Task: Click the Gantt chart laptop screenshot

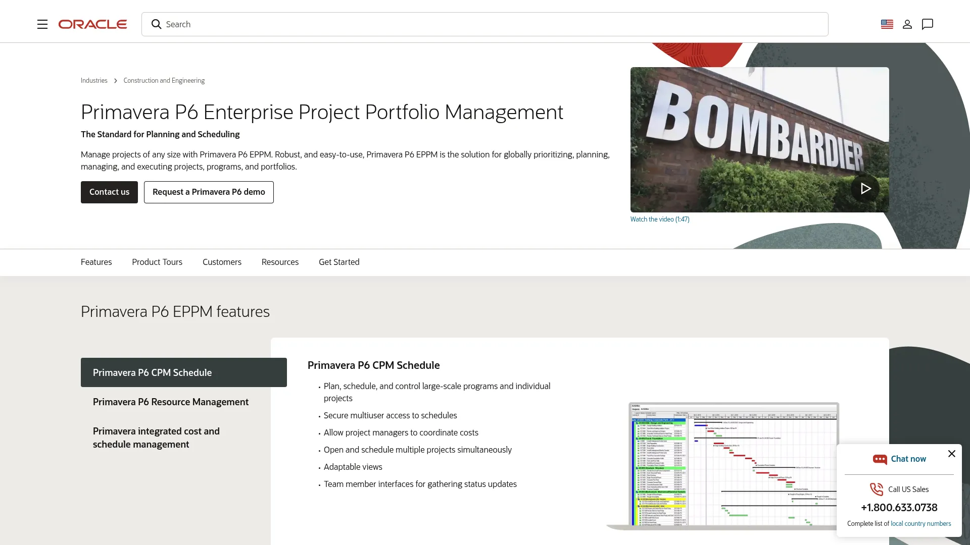Action: 722,466
